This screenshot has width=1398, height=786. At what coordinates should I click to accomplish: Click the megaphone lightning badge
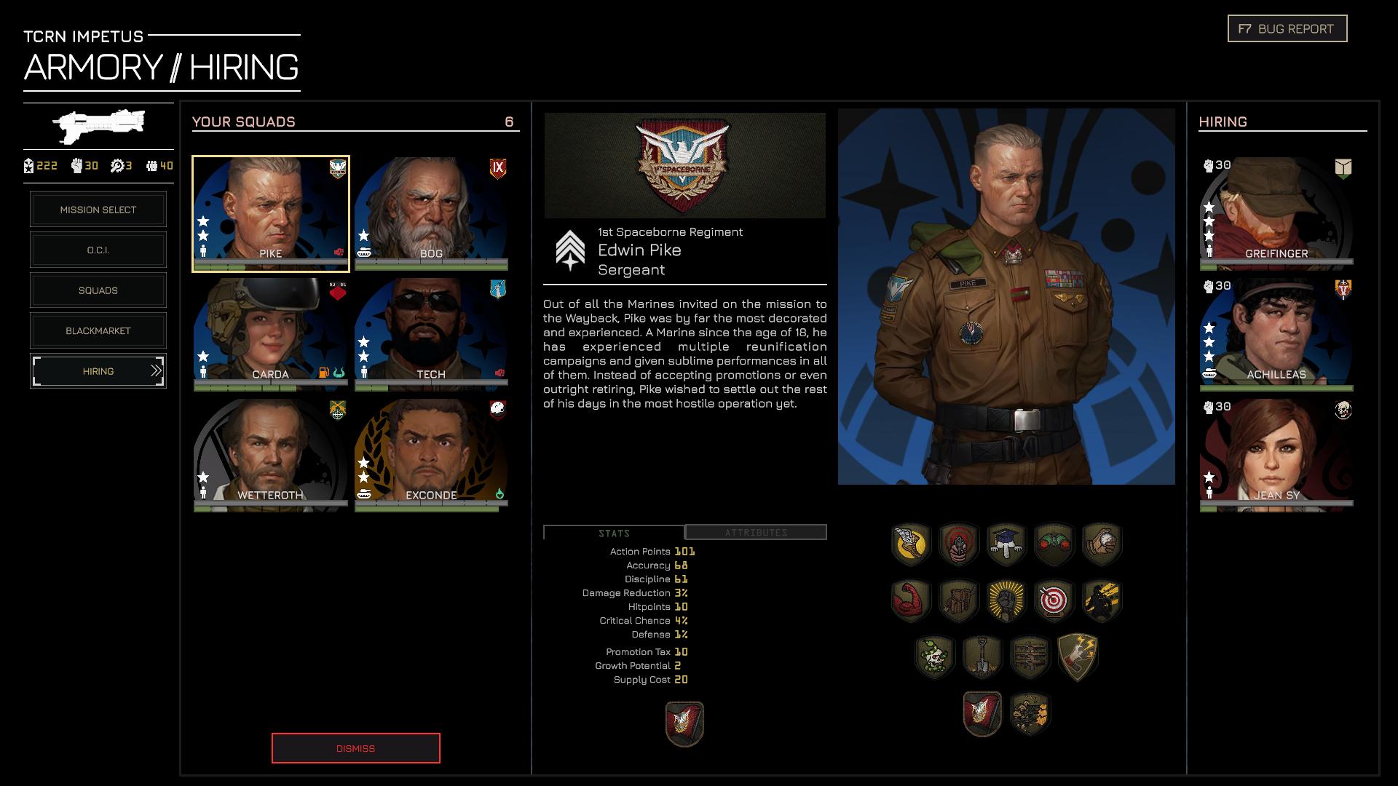[x=1077, y=656]
